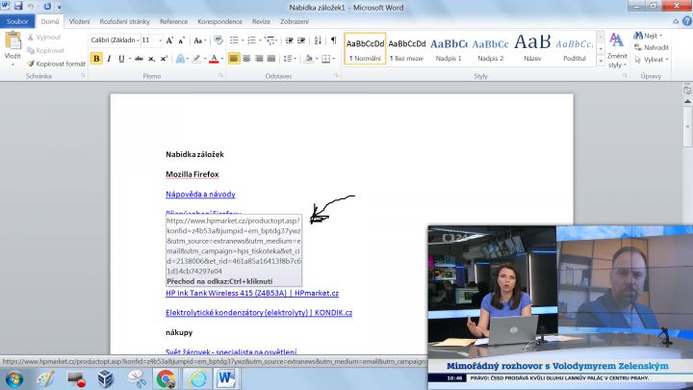Open Elektrolytické kondenzátory KONDIK.cz link

pyautogui.click(x=259, y=313)
